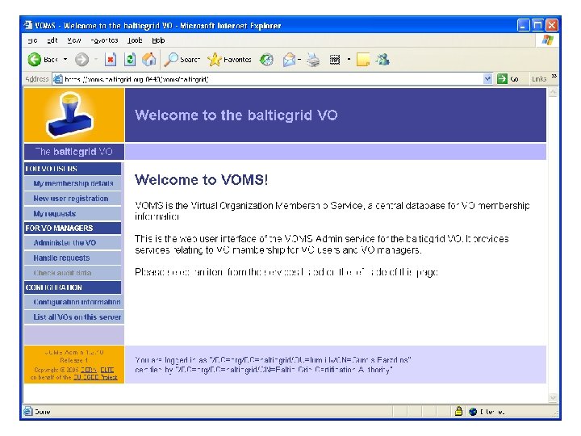
Task: Open the Discuss note icon
Action: [x=363, y=59]
